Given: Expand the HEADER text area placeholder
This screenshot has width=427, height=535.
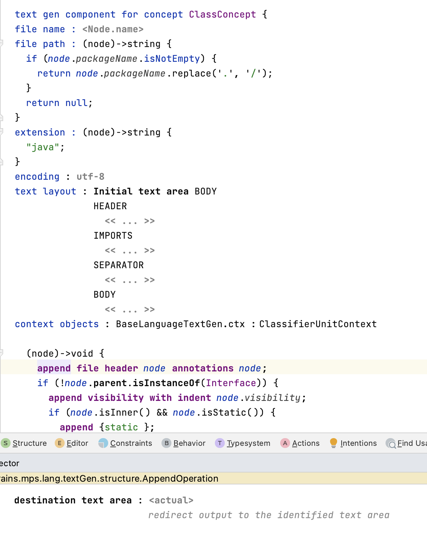Looking at the screenshot, I should tap(130, 221).
